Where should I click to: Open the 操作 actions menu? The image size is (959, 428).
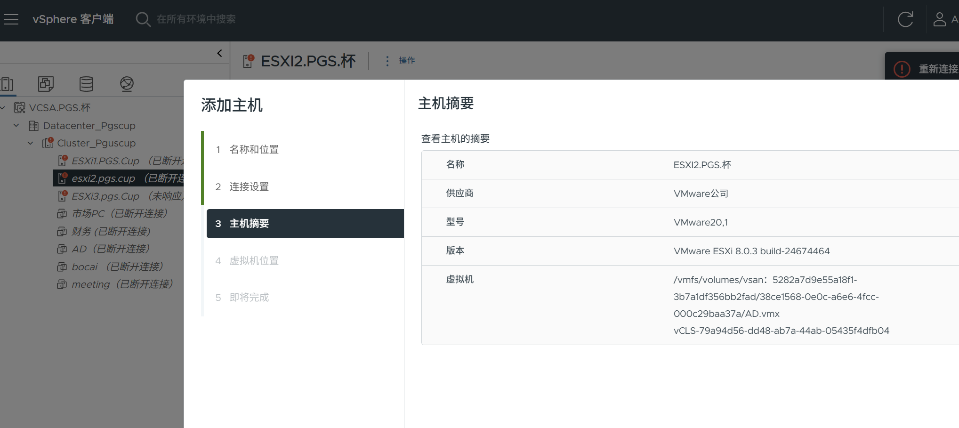(407, 60)
